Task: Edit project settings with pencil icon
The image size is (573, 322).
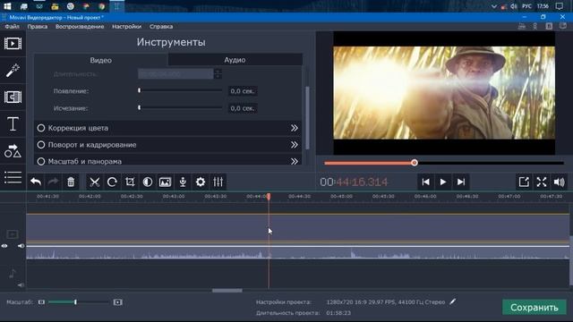Action: [453, 301]
